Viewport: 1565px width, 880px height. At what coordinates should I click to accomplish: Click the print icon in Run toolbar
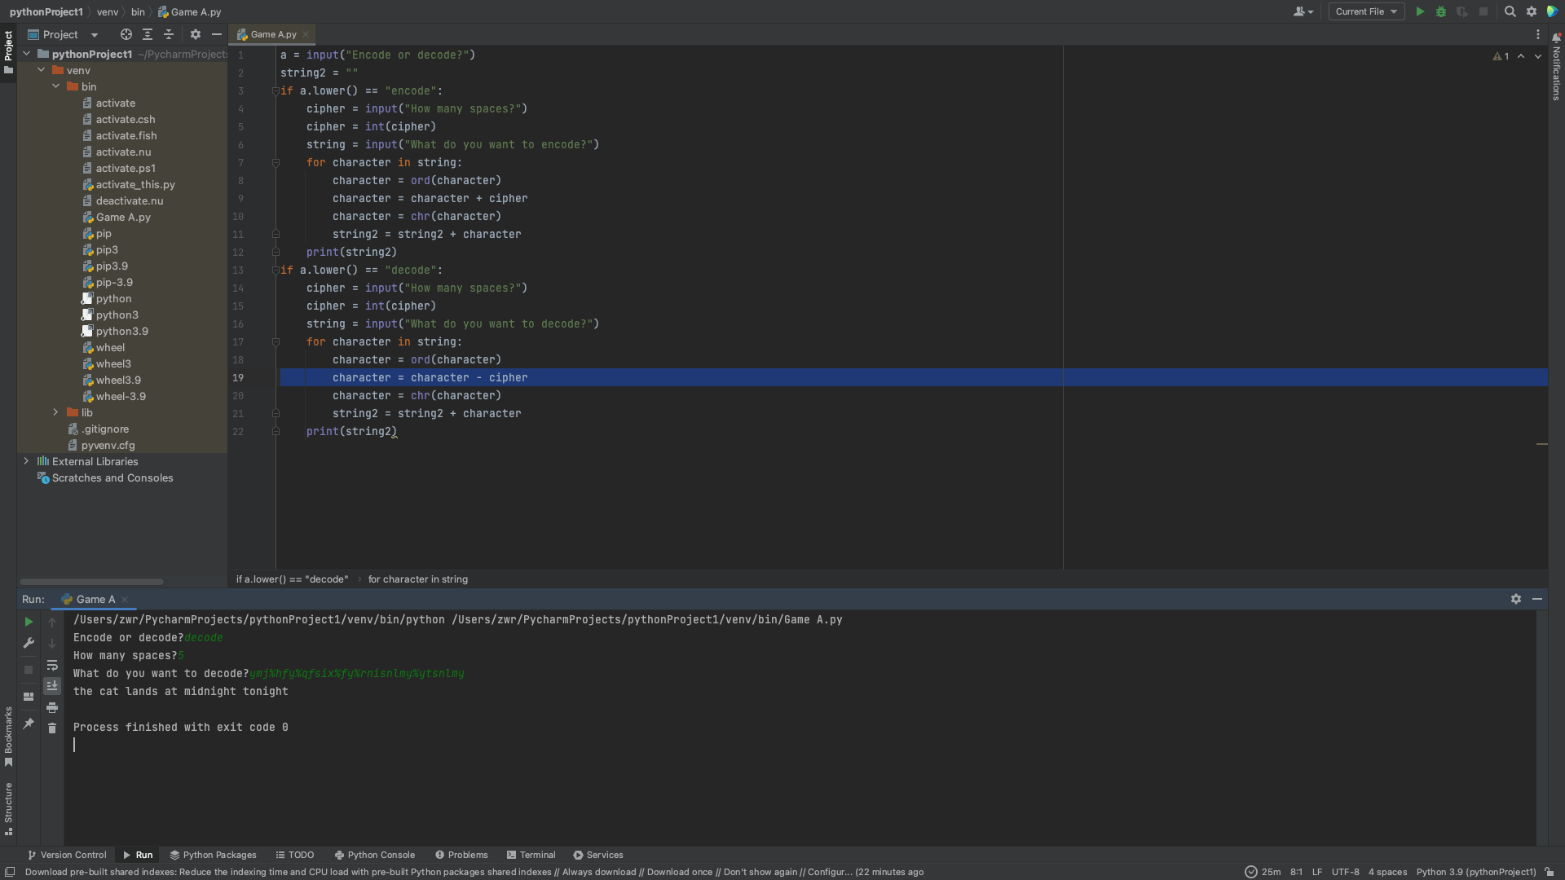52,707
